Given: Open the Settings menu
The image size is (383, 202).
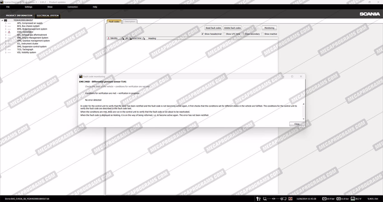Looking at the screenshot, I should pyautogui.click(x=28, y=7).
